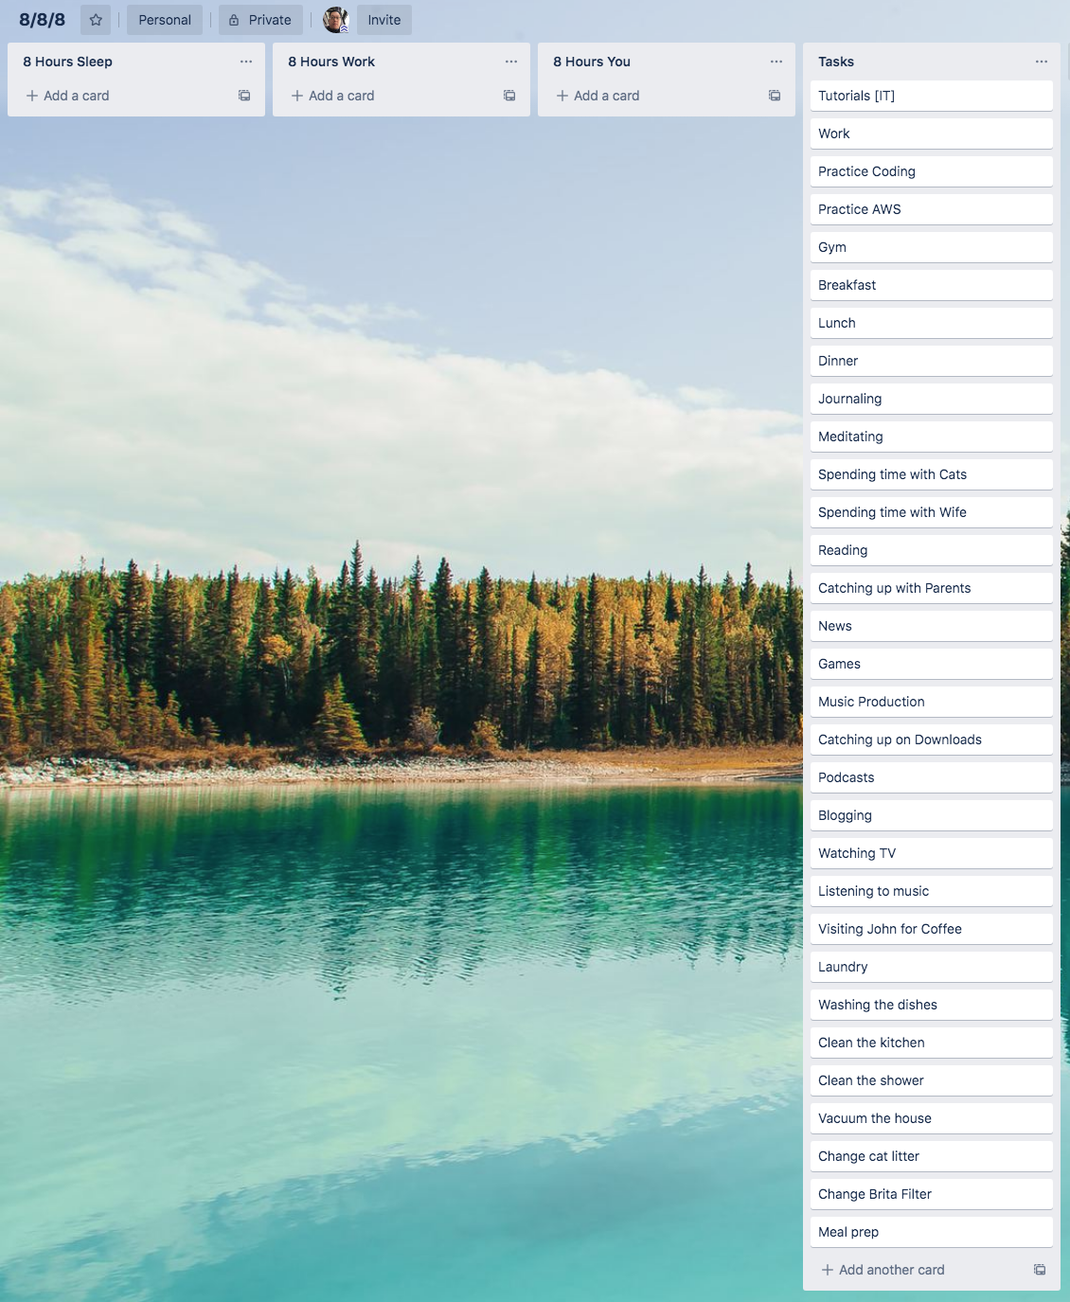Open Spending time with Wife card
This screenshot has height=1302, width=1070.
point(932,512)
